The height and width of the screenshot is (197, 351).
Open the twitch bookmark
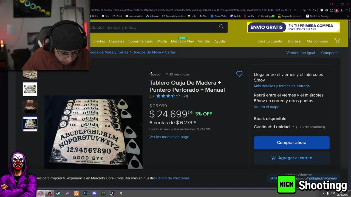(x=235, y=16)
